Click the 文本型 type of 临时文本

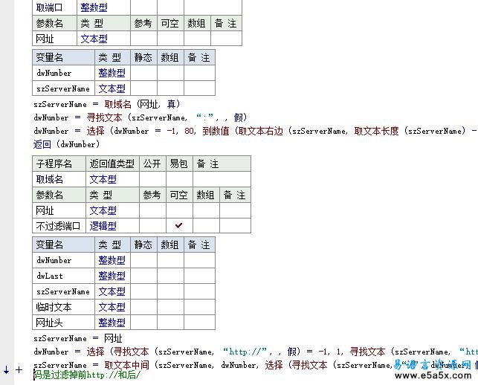coord(112,307)
